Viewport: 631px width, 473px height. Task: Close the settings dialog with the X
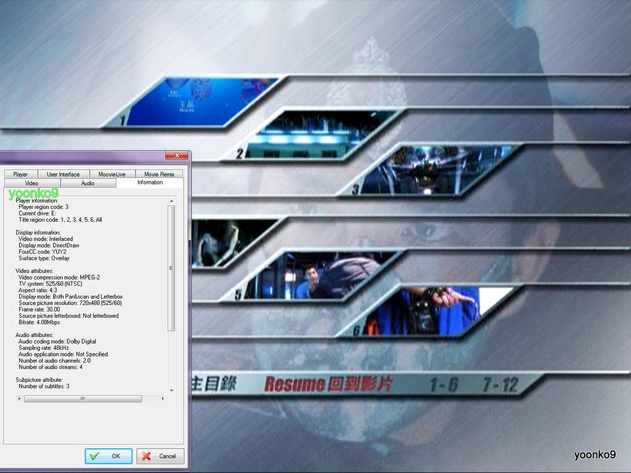pyautogui.click(x=177, y=155)
